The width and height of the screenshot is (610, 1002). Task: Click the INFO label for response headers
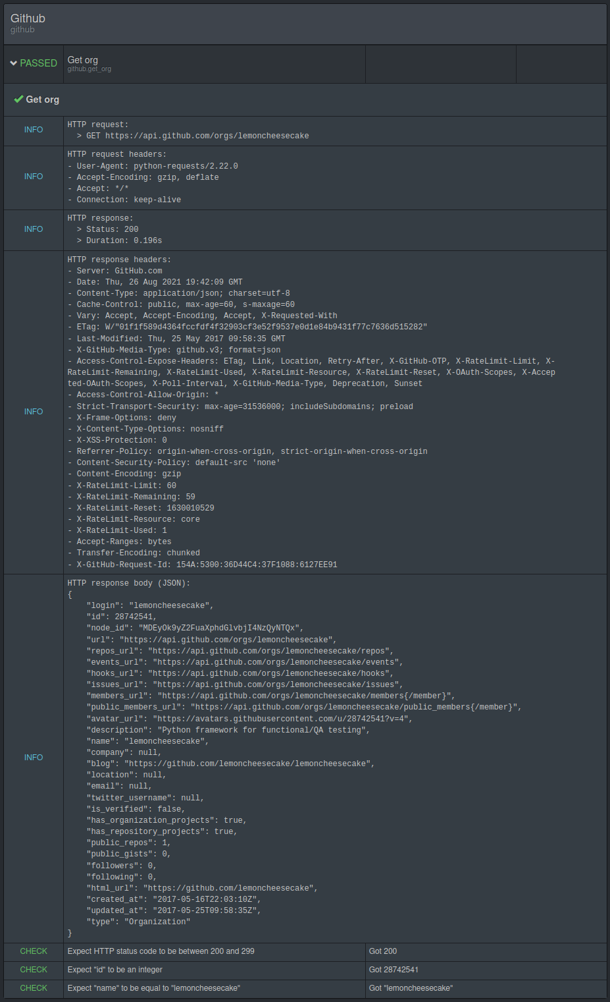tap(34, 412)
